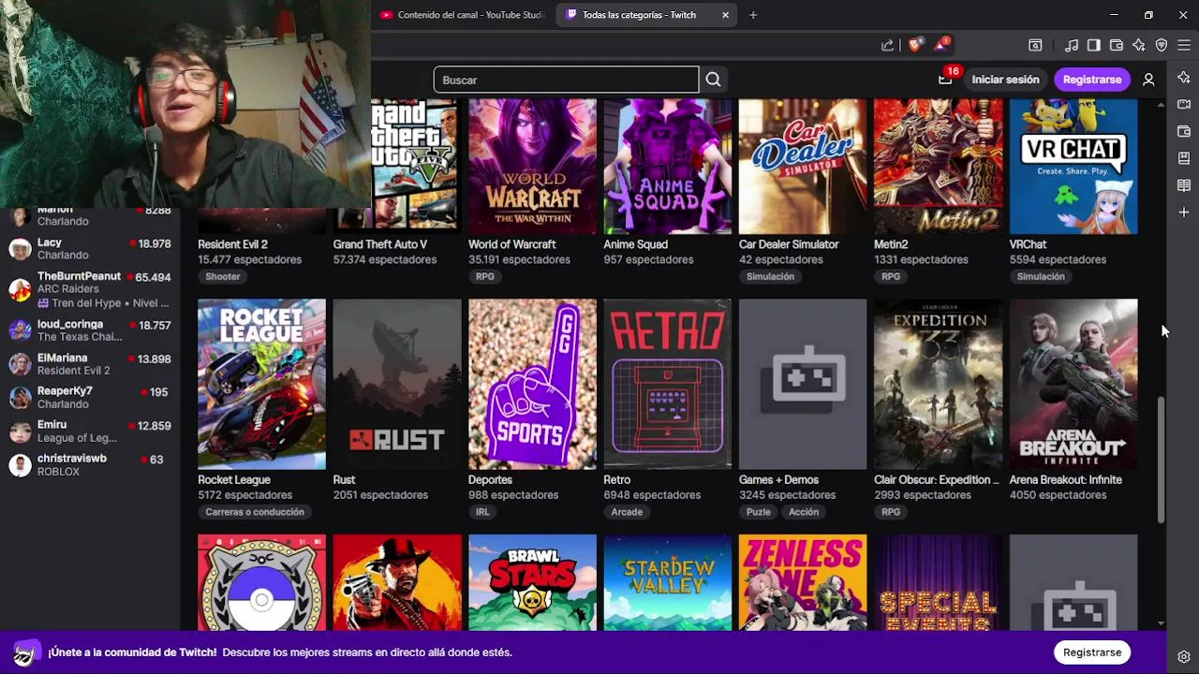Switch to the YouTube Studio tab

pos(464,15)
